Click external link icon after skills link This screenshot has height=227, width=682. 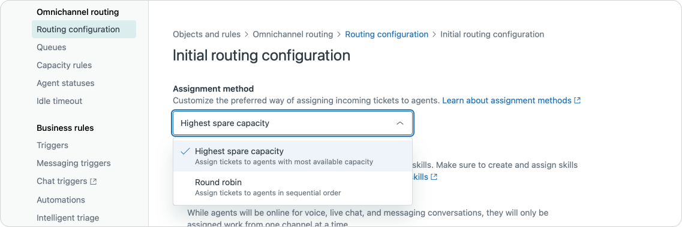(434, 177)
